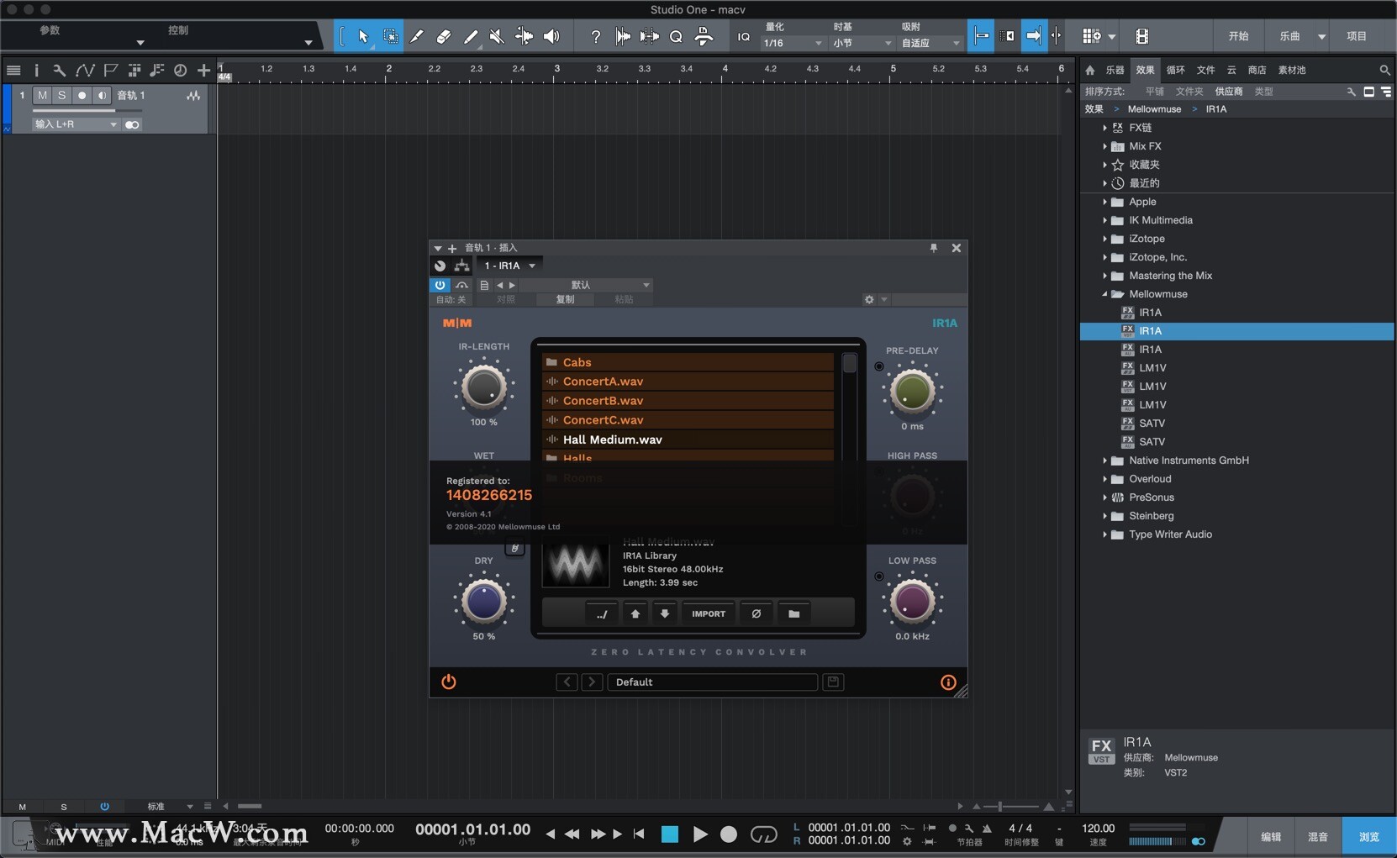Select the Mute tool
Viewport: 1397px width, 858px height.
coord(497,36)
